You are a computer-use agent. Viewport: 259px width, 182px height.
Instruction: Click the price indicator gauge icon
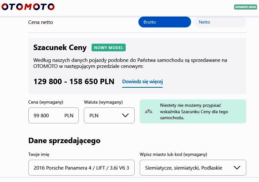click(x=149, y=111)
